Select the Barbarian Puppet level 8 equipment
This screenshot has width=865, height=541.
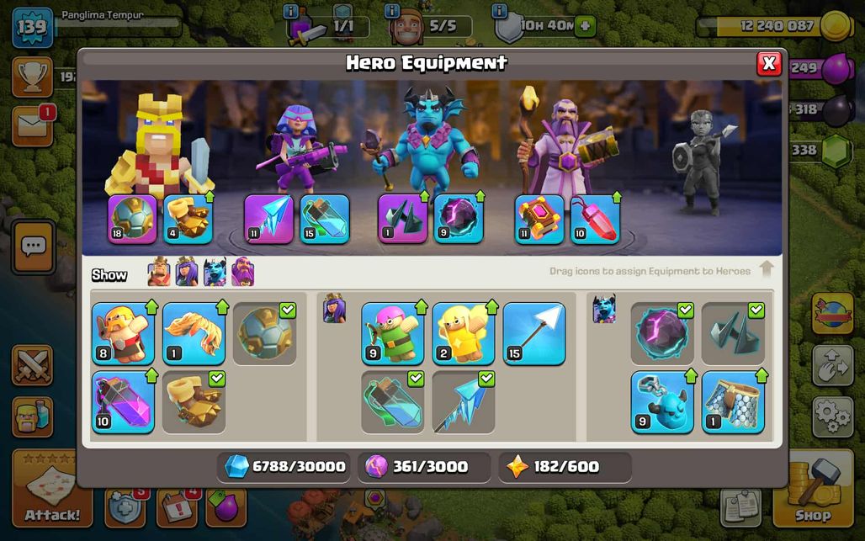[x=123, y=333]
